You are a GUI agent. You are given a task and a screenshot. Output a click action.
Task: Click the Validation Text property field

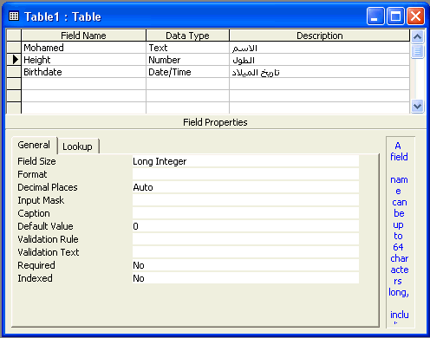click(x=245, y=252)
